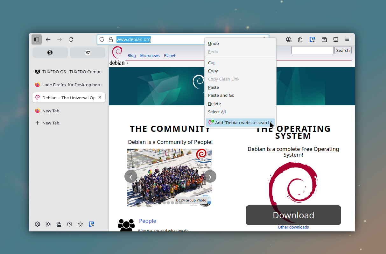Open the Firefox hamburger application menu
Screen dimensions: 386x254
click(347, 39)
